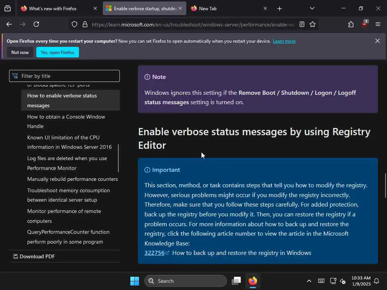Image resolution: width=387 pixels, height=290 pixels.
Task: Click the Filter by title field
Action: click(x=64, y=76)
